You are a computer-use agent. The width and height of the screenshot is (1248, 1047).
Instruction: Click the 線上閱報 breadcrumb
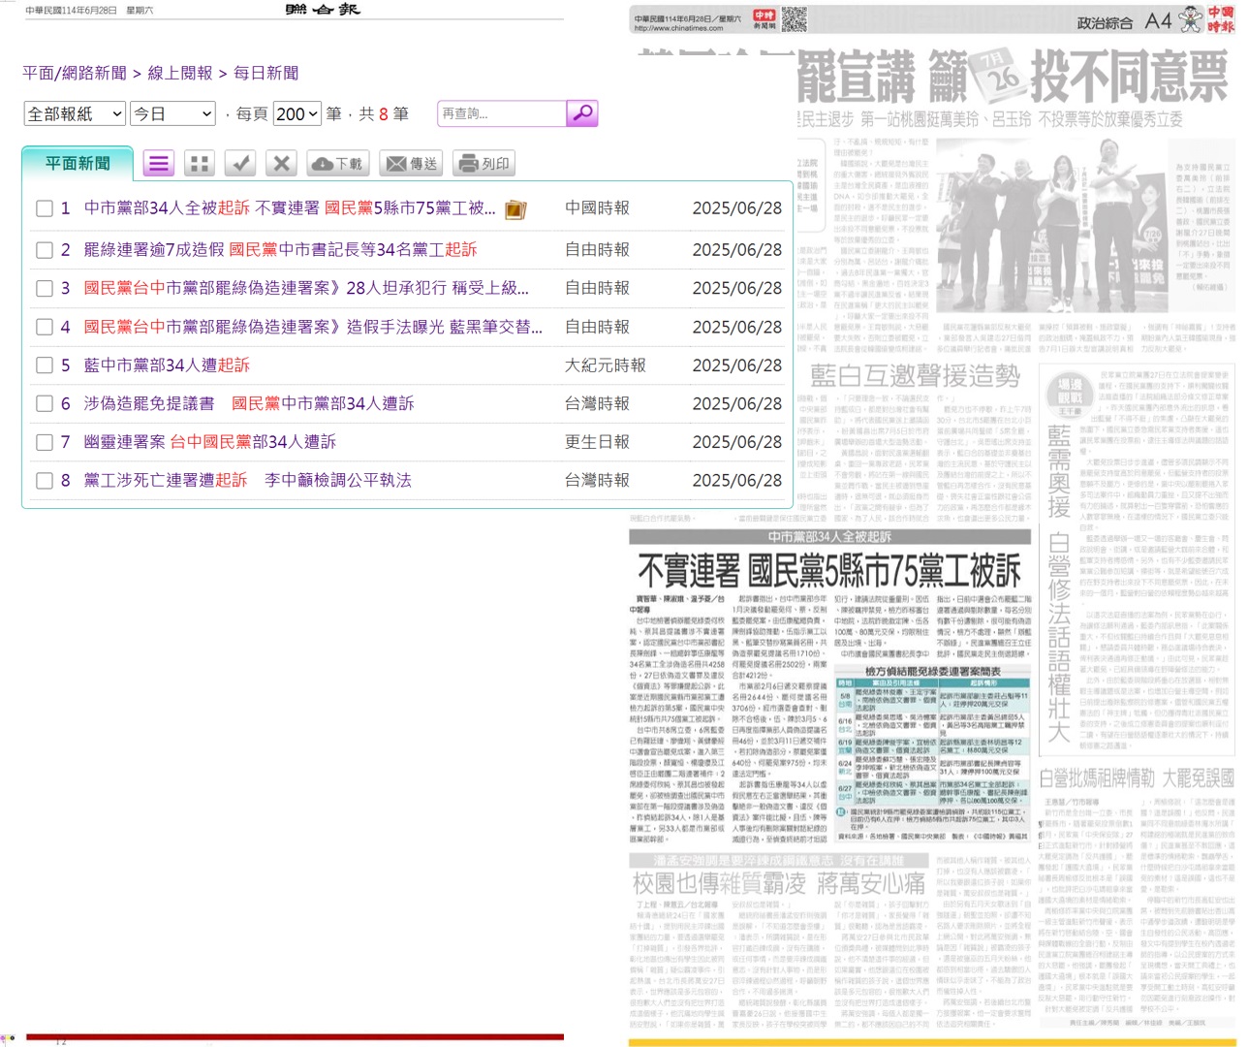coord(180,73)
